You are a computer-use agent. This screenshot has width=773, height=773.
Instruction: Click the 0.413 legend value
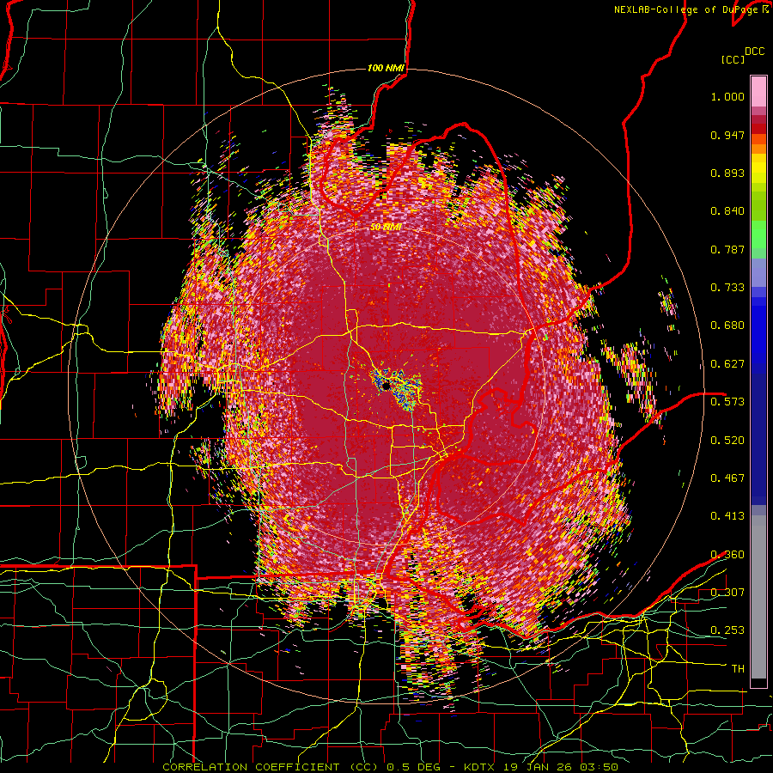pyautogui.click(x=727, y=516)
